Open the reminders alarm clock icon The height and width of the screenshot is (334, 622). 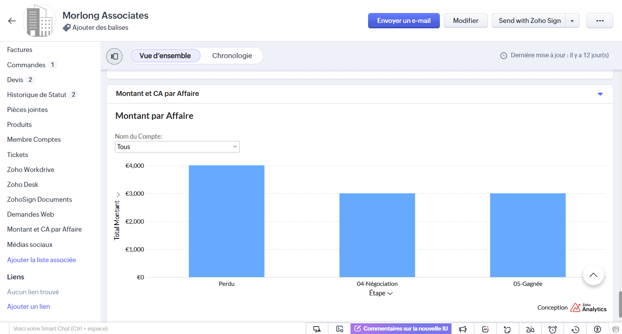coord(553,329)
